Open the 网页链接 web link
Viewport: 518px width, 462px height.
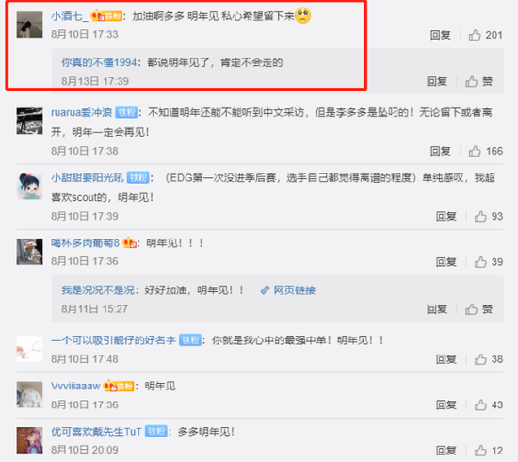(288, 290)
